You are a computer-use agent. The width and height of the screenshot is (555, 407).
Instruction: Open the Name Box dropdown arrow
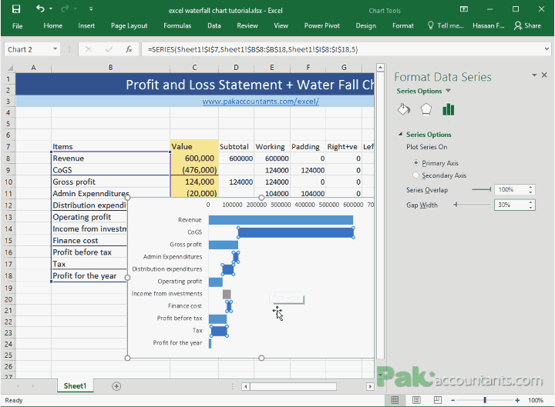tap(55, 49)
